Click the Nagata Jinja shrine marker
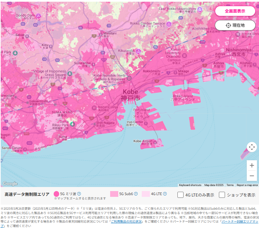Viewport: 259px width, 228px height. (x=94, y=108)
